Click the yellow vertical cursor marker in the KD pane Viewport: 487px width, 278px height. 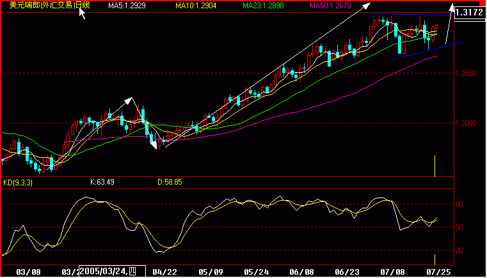coord(435,259)
